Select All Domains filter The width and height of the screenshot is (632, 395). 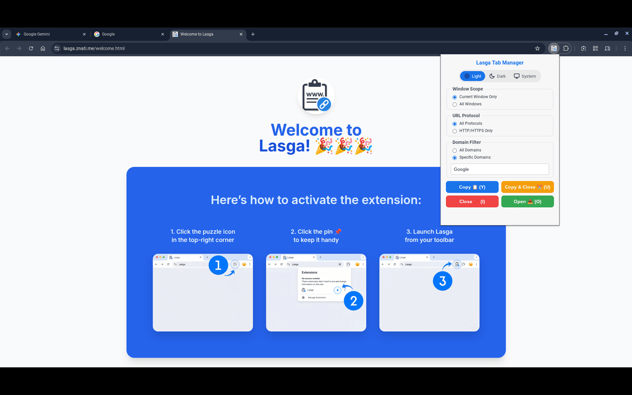tap(455, 150)
